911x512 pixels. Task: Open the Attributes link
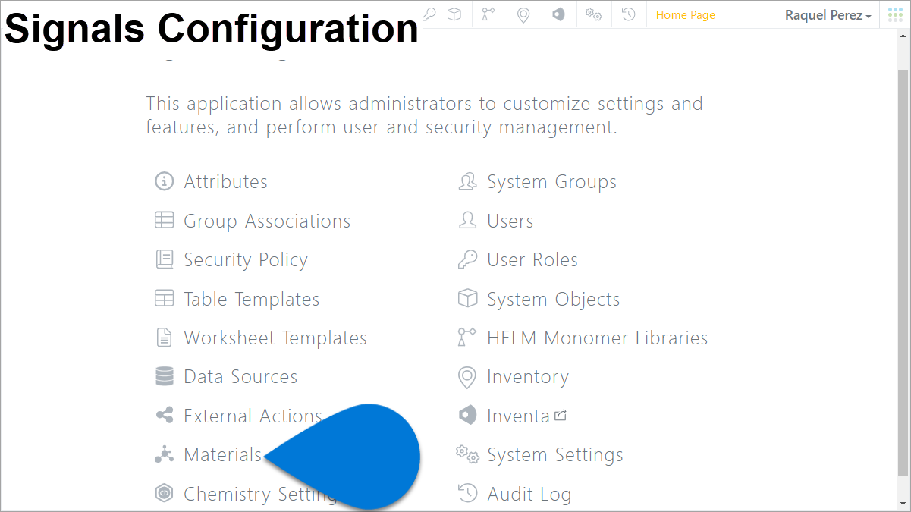[225, 181]
